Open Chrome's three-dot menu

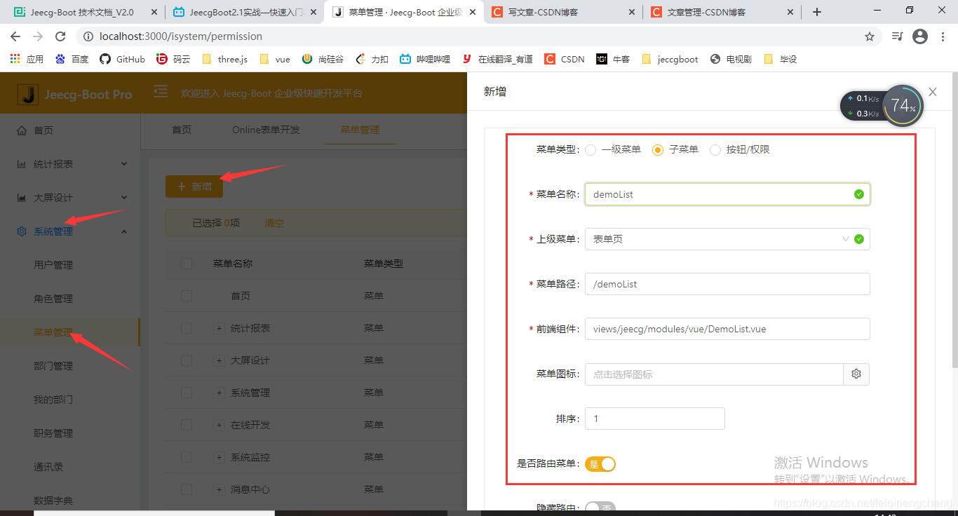943,36
